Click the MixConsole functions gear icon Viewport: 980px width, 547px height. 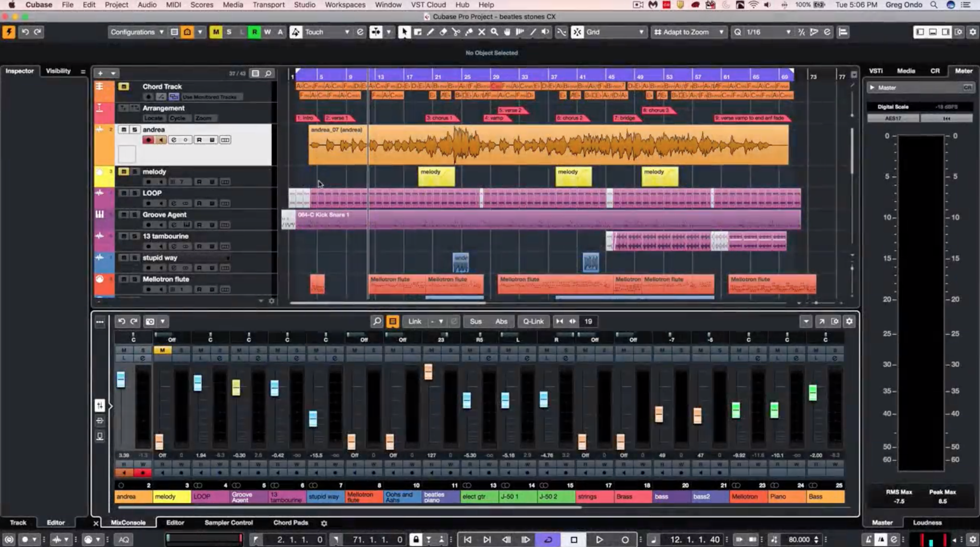pos(850,321)
